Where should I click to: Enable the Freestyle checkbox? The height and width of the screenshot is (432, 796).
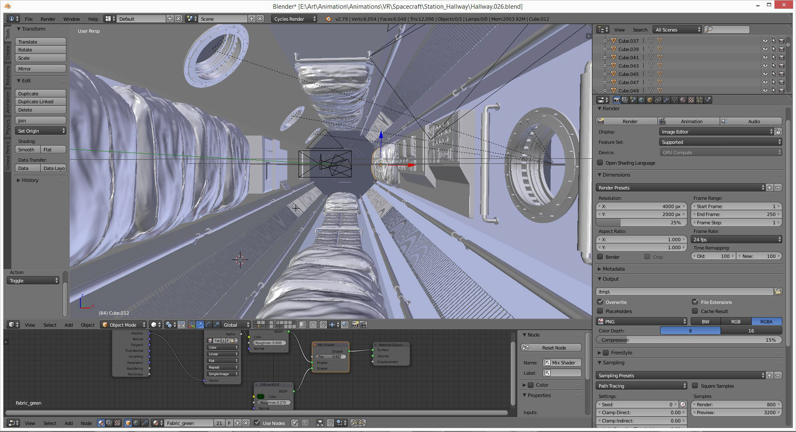pyautogui.click(x=606, y=352)
